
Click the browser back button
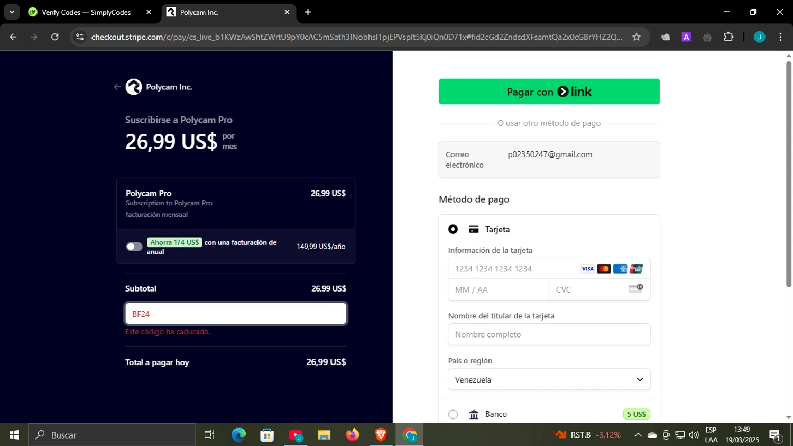point(13,37)
